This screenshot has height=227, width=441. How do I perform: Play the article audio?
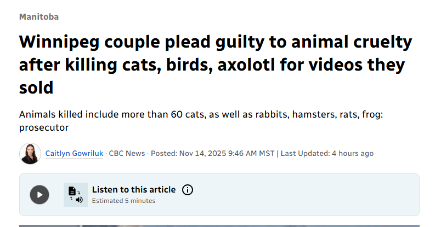tap(39, 195)
